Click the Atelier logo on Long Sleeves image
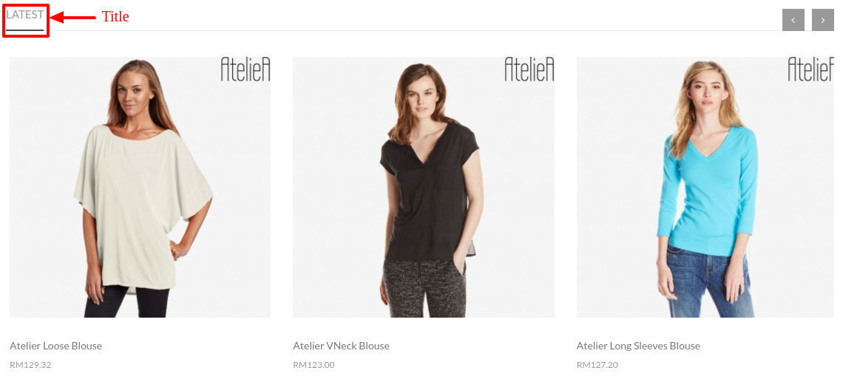Viewport: 843px width, 376px height. point(810,69)
